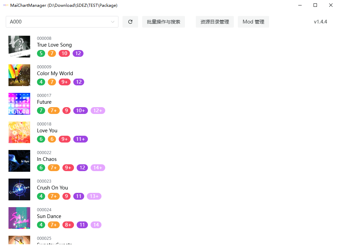Click True Love Song red level 10 badge
Viewport: 339px width, 250px height.
point(64,53)
